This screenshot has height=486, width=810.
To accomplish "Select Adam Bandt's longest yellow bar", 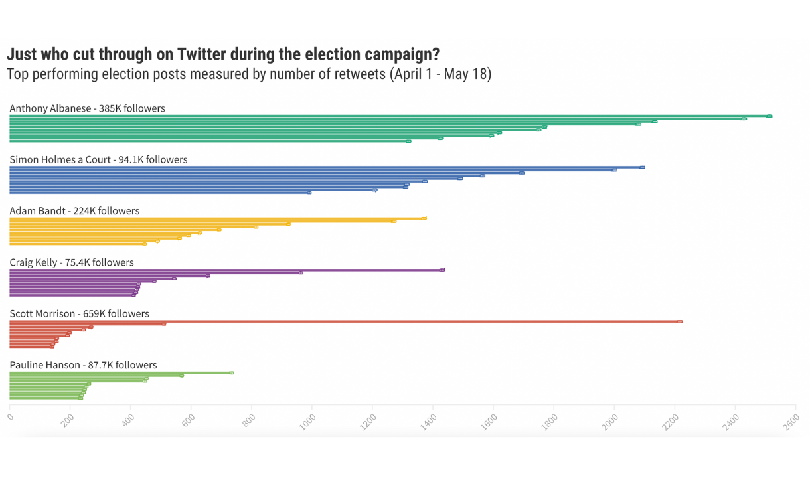I will (x=216, y=218).
